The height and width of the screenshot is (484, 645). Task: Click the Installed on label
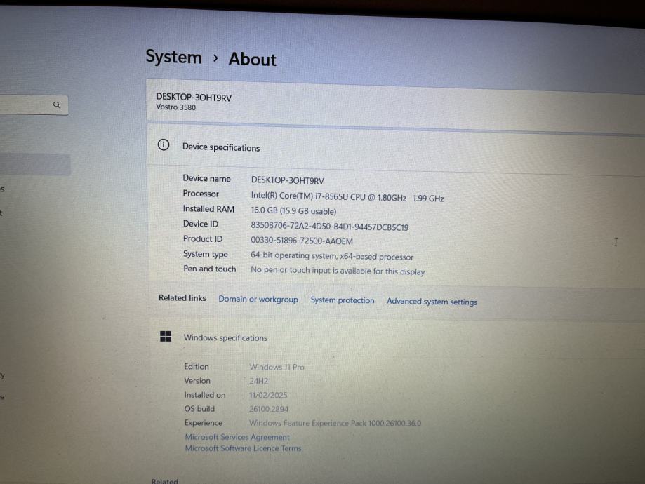click(x=204, y=395)
